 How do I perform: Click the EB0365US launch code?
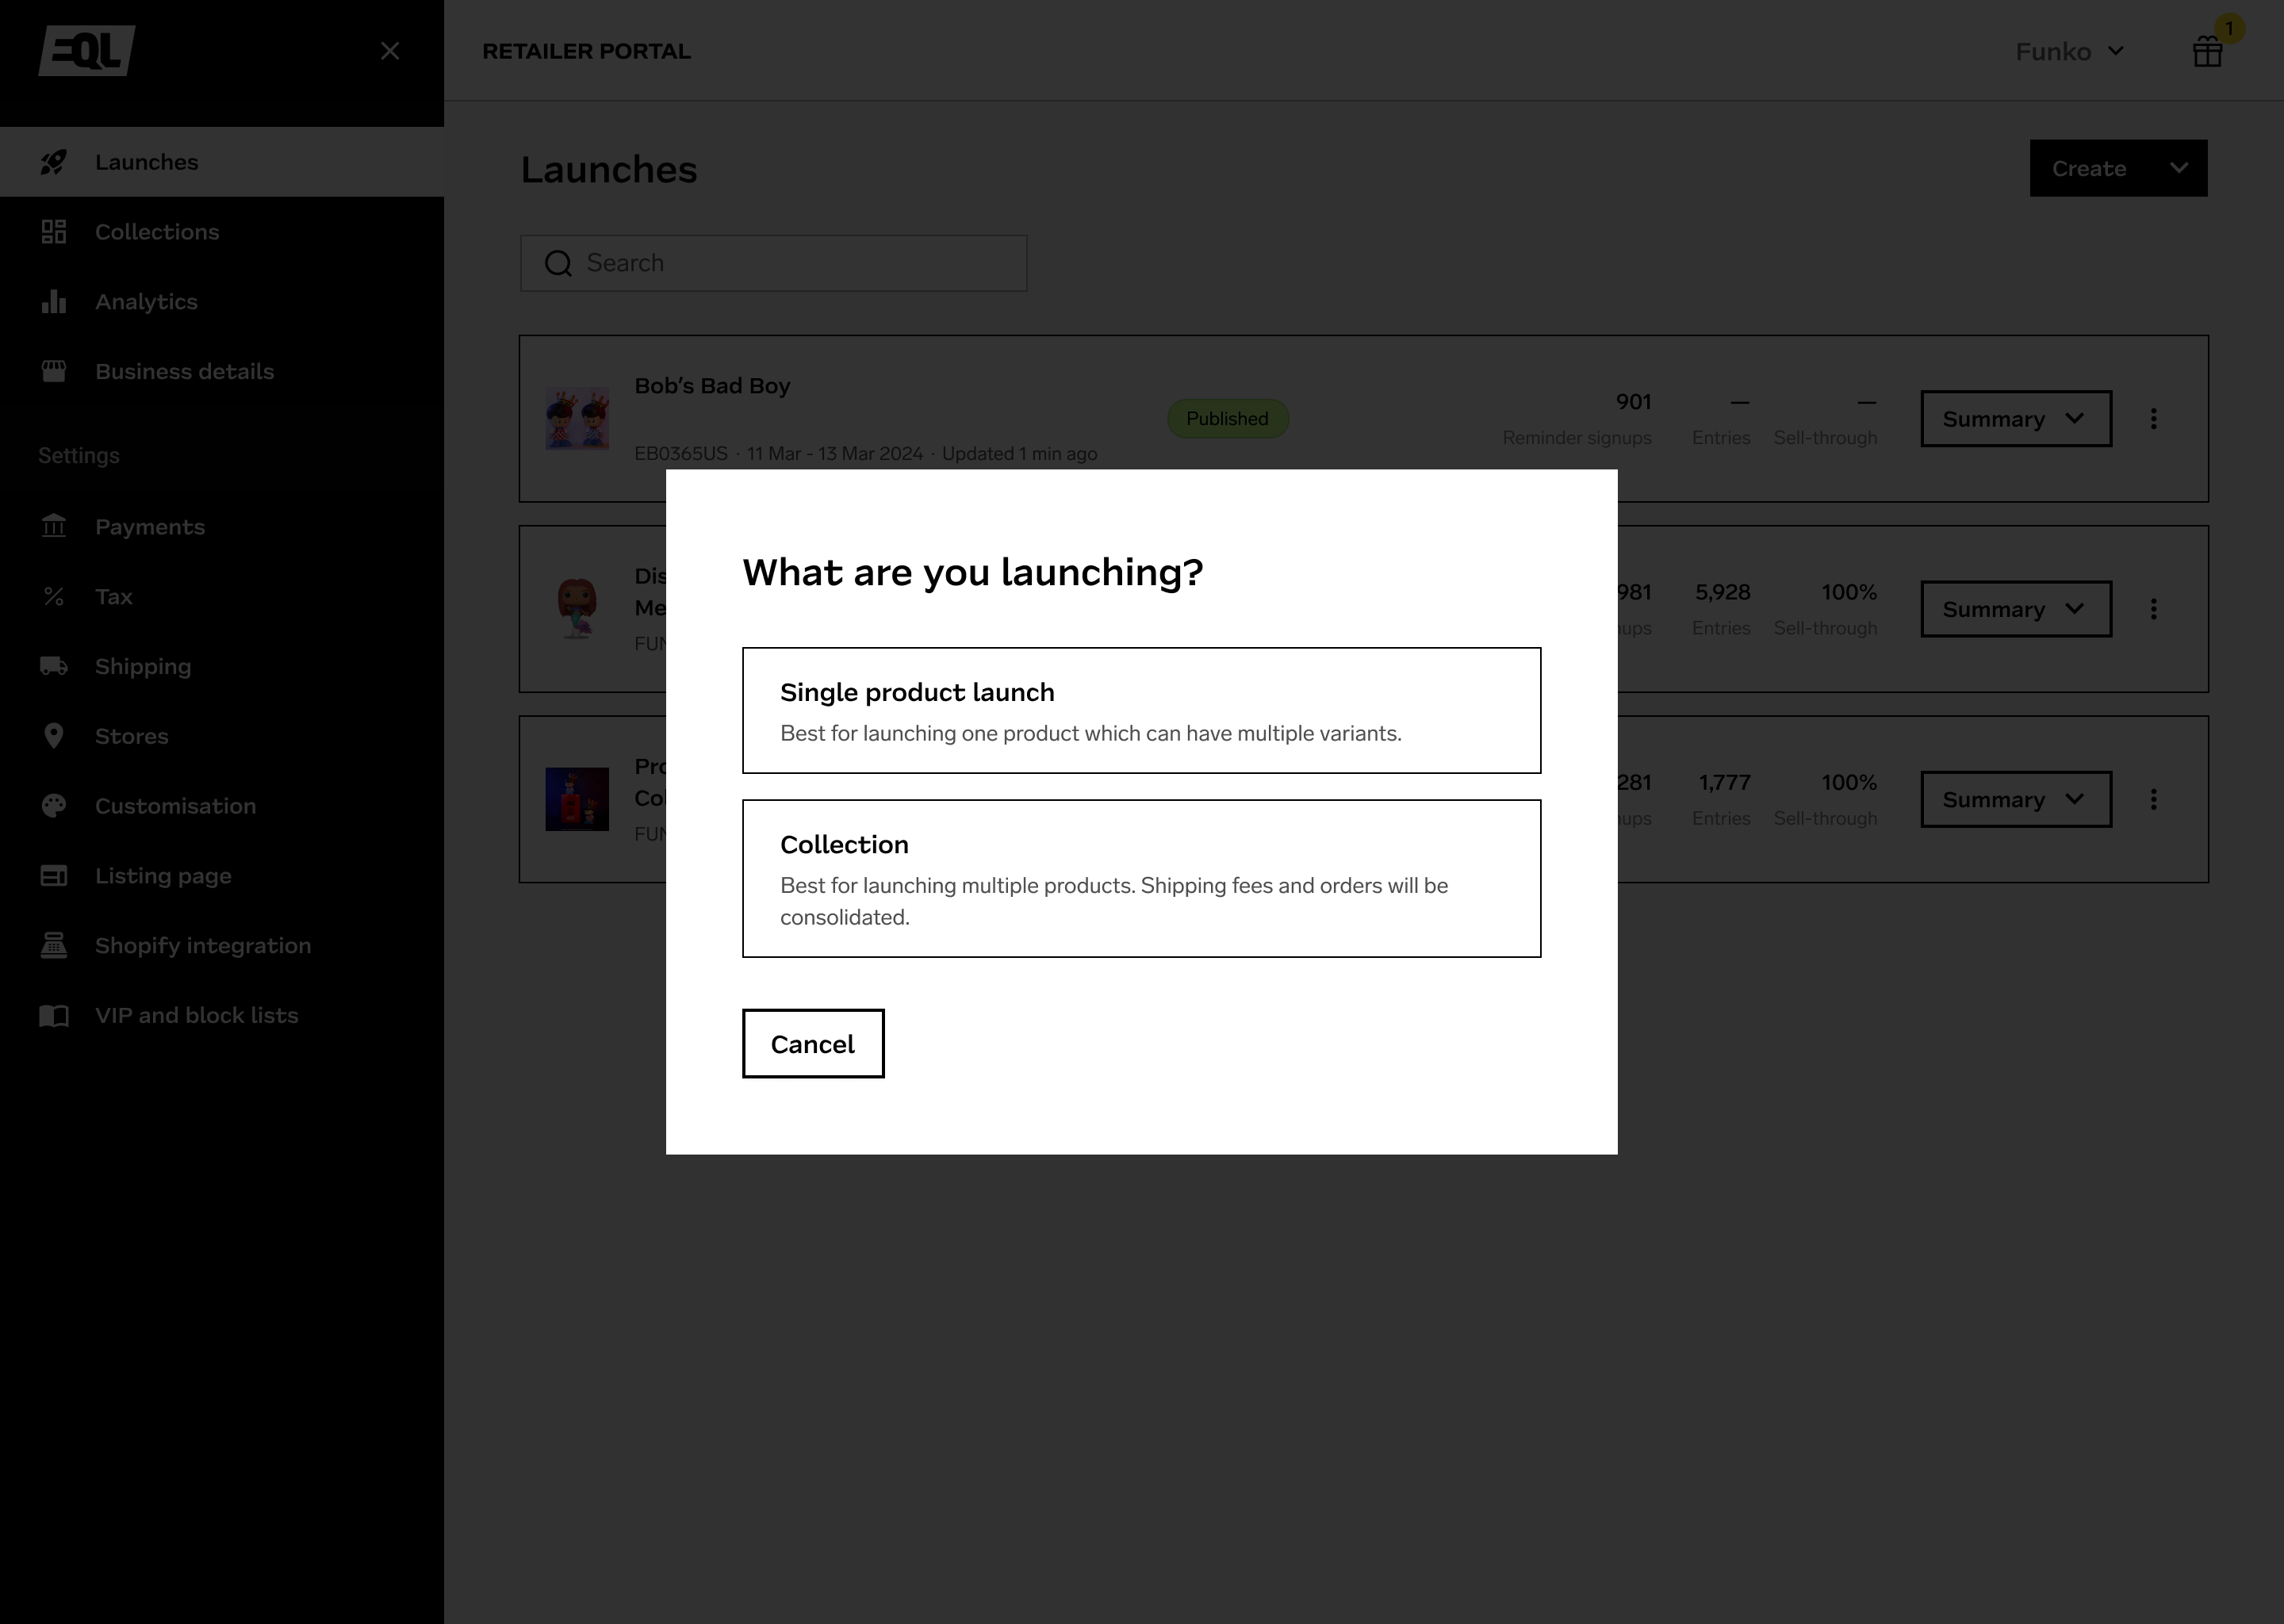(681, 453)
